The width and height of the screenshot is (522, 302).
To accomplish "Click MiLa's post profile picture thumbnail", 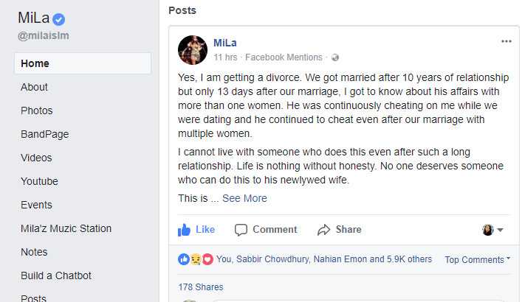I will [x=193, y=50].
